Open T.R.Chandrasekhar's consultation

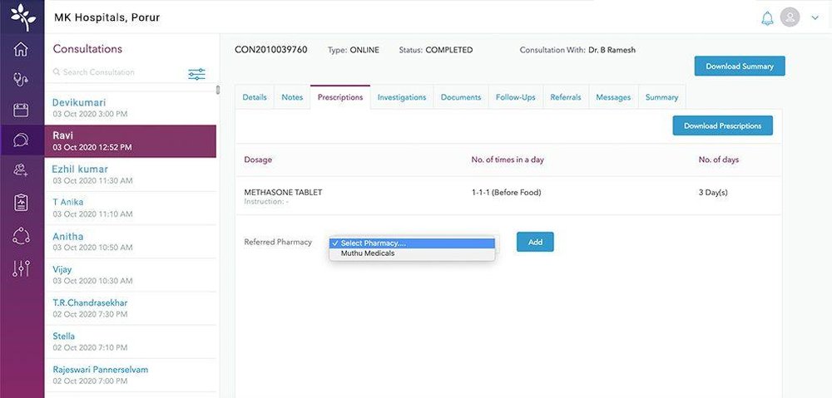131,308
